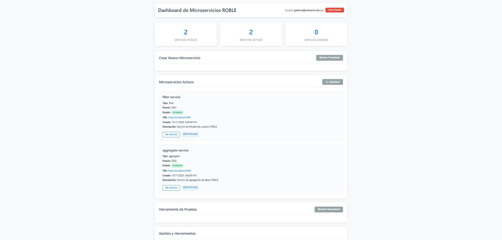Click the SERVICIO BASE tag on filter-service
Viewport: 502px width, 240px height.
point(190,134)
